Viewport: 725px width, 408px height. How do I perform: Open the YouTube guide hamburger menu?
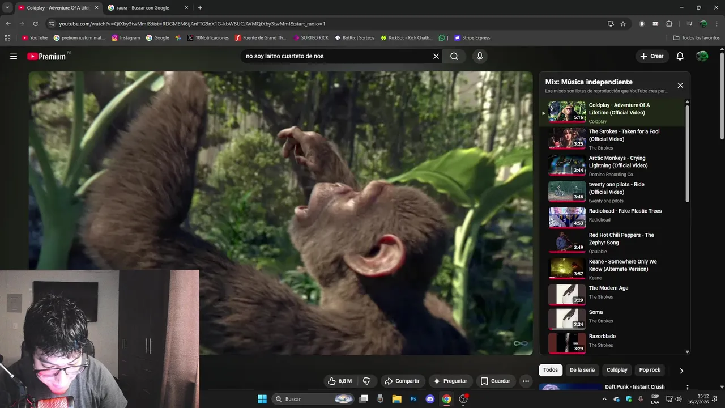14,56
